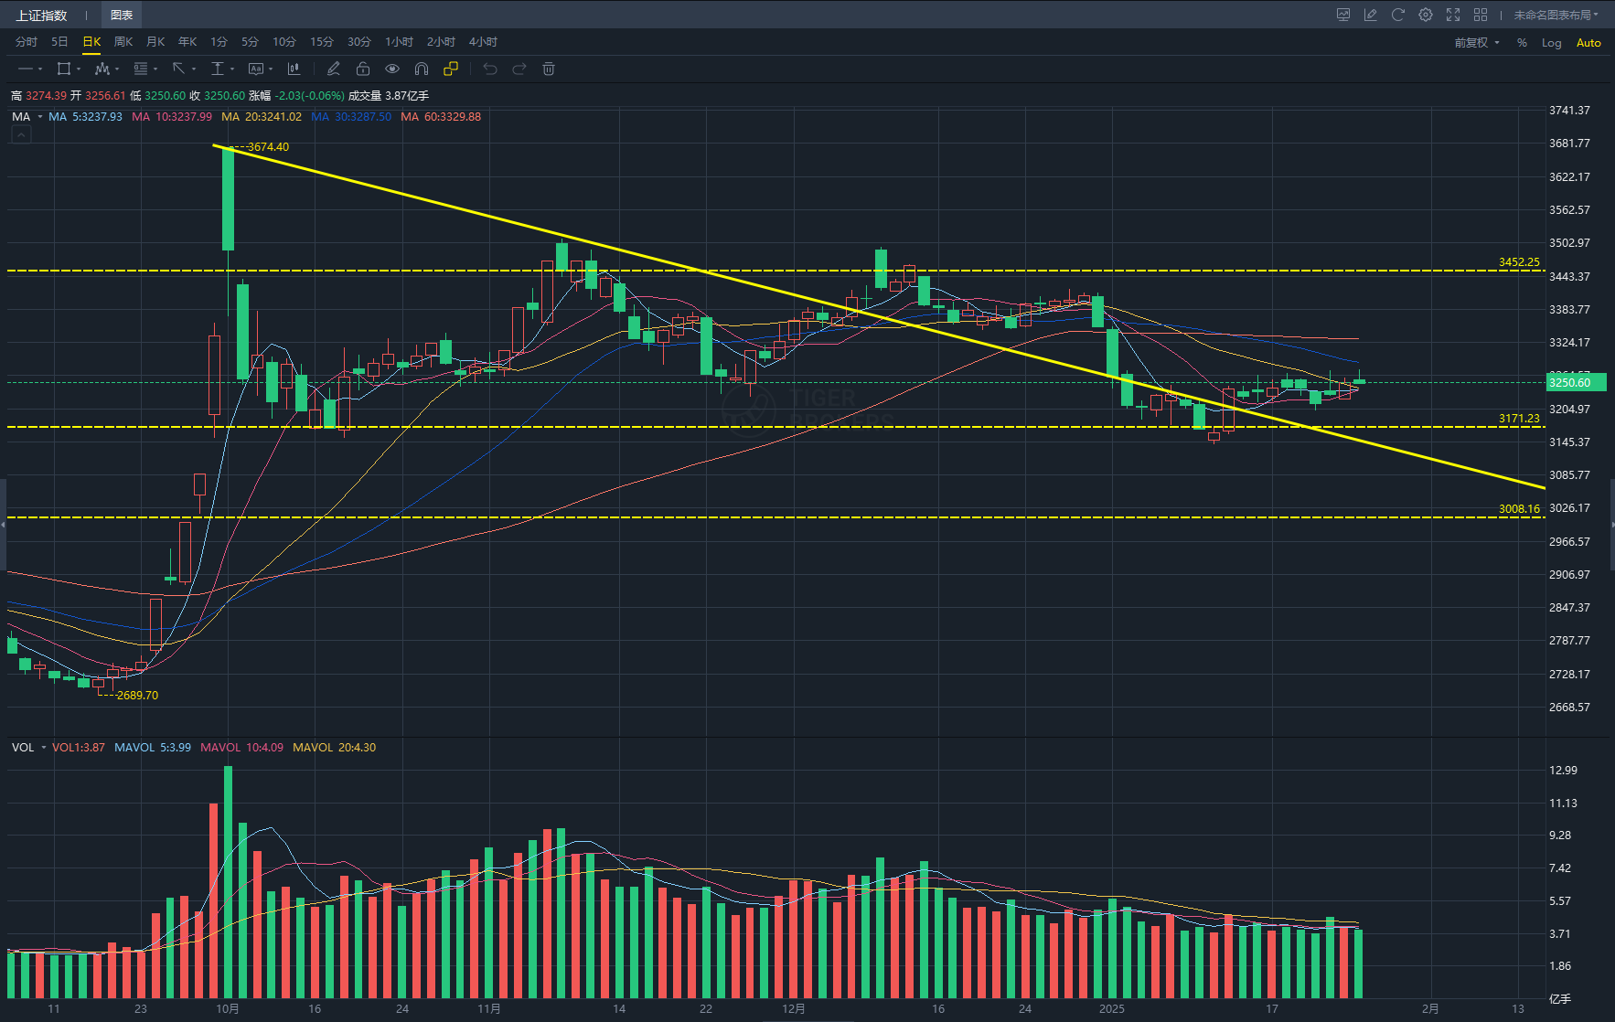Select the 月K timeframe tab
This screenshot has width=1615, height=1022.
155,42
